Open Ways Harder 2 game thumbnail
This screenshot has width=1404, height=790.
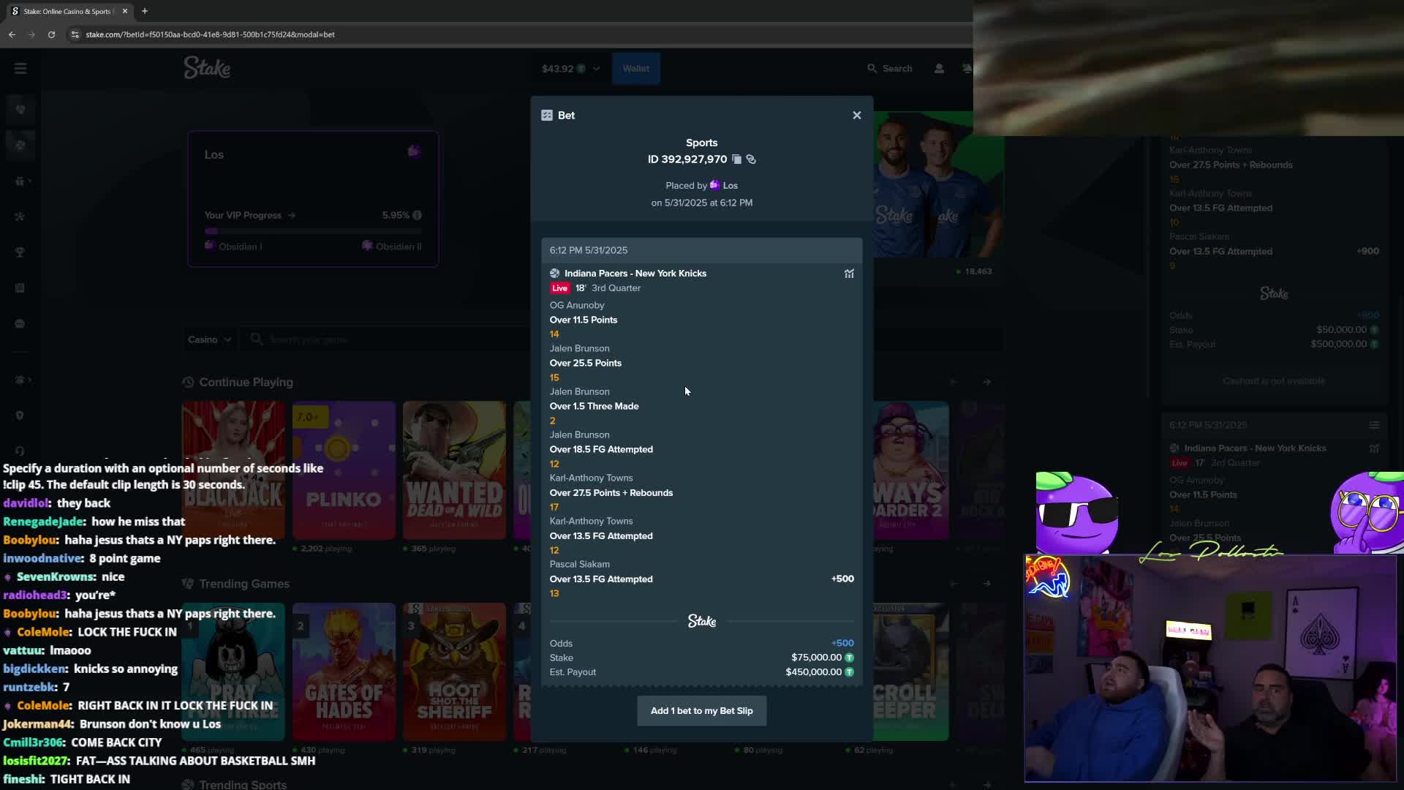(911, 470)
